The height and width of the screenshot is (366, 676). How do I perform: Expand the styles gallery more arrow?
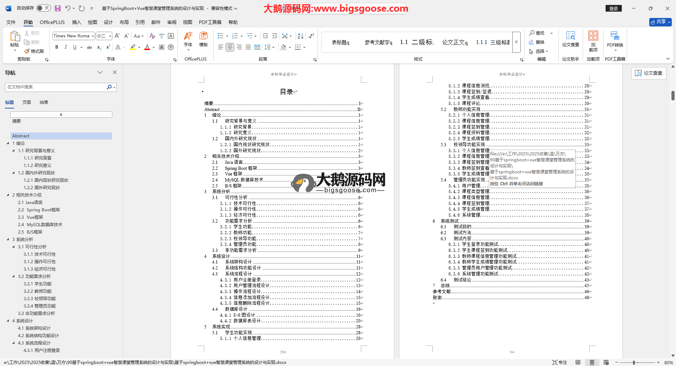point(517,42)
